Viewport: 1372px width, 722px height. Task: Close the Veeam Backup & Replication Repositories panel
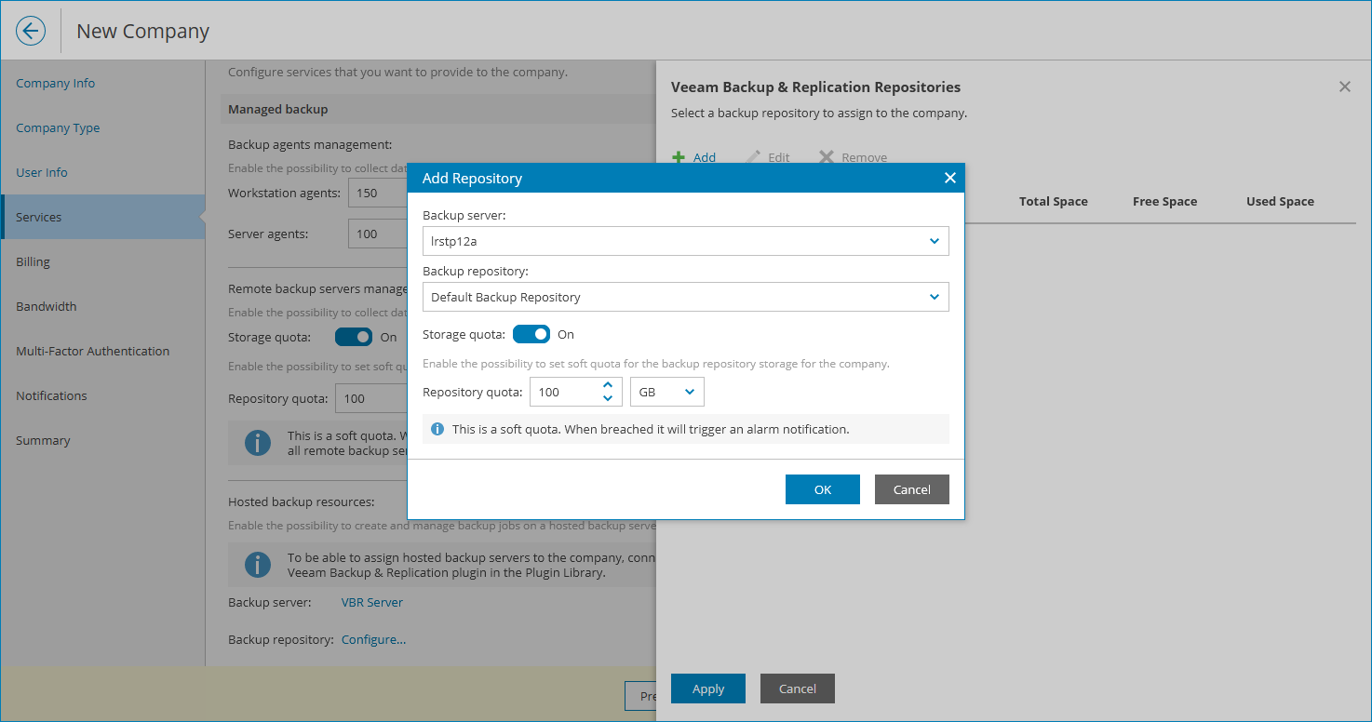(x=1344, y=87)
